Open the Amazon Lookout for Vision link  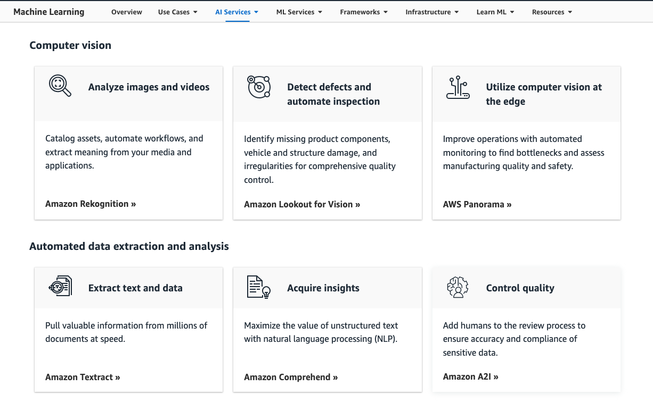point(302,204)
